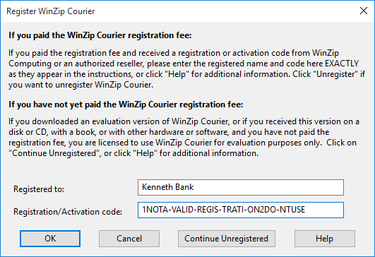Place cursor in the 1NOTA-VALID code text
This screenshot has height=257, width=375.
pyautogui.click(x=224, y=210)
